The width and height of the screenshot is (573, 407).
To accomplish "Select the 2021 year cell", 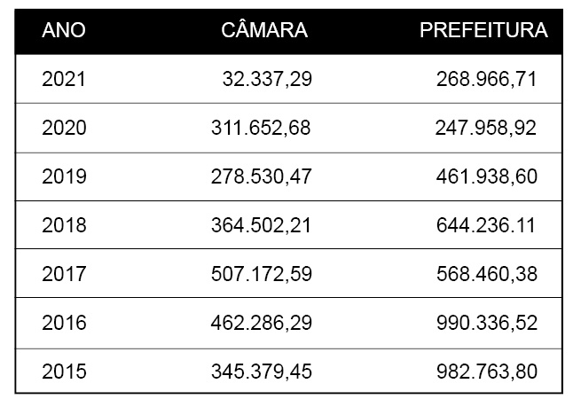I will 64,79.
